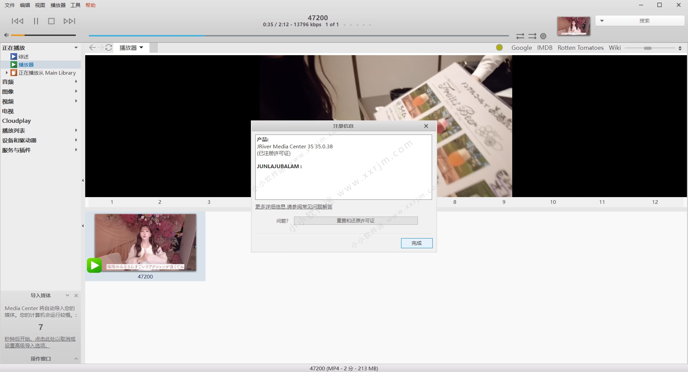Jump back to the previous track
Screen dimensions: 688x372
click(x=18, y=21)
